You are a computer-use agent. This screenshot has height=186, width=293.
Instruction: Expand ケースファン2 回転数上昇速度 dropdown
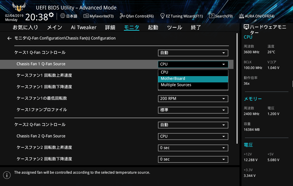pyautogui.click(x=193, y=148)
